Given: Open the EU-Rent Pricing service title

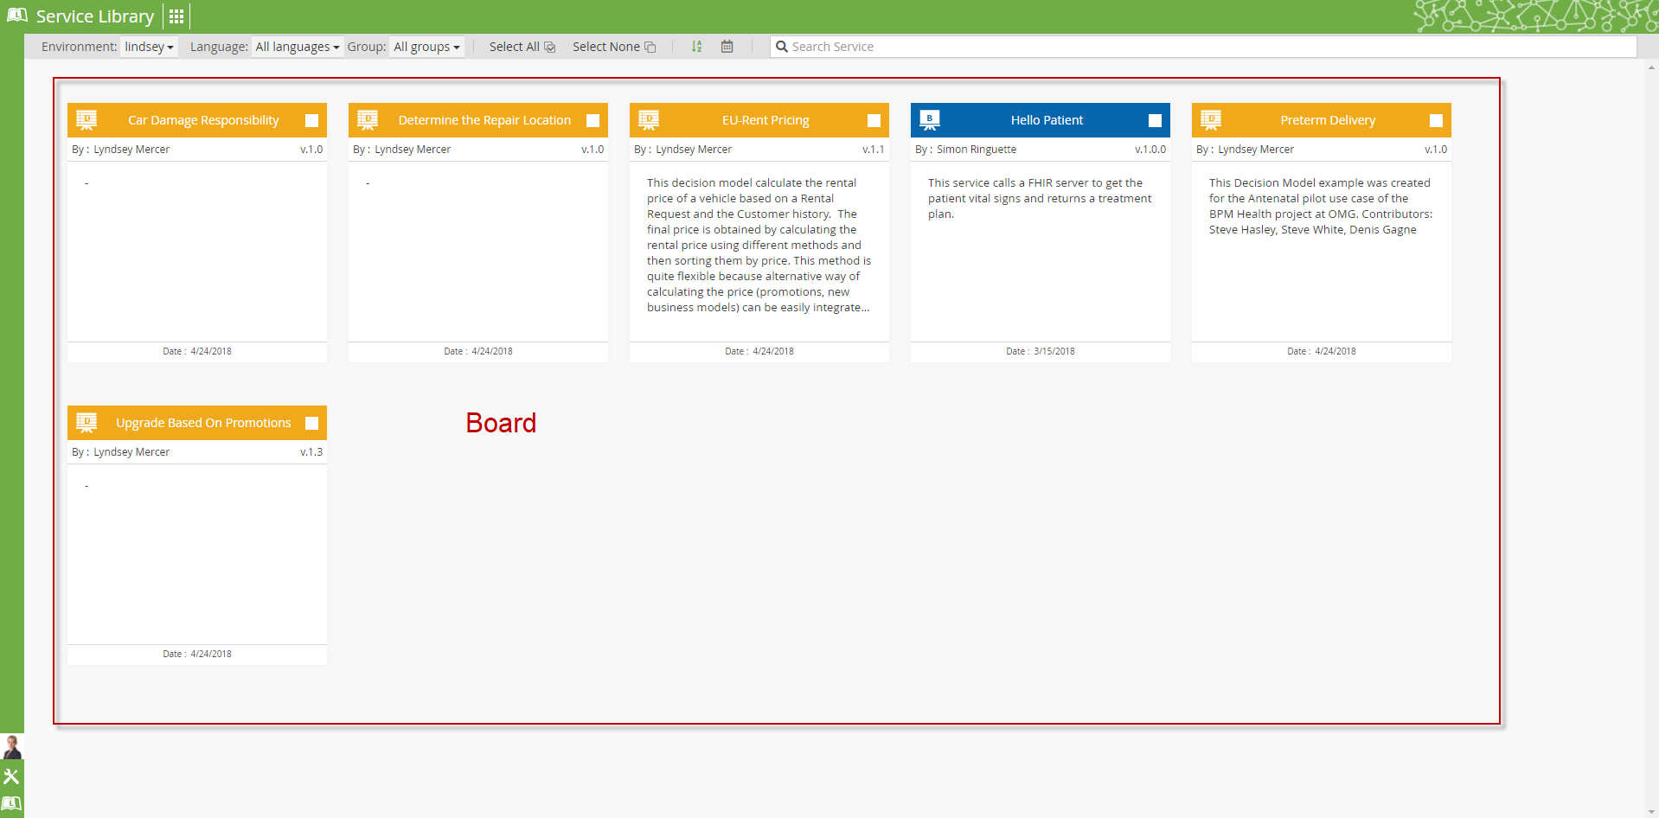Looking at the screenshot, I should pyautogui.click(x=765, y=120).
